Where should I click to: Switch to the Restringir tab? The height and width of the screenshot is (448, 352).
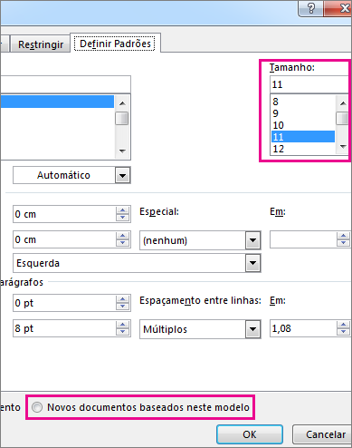click(41, 44)
